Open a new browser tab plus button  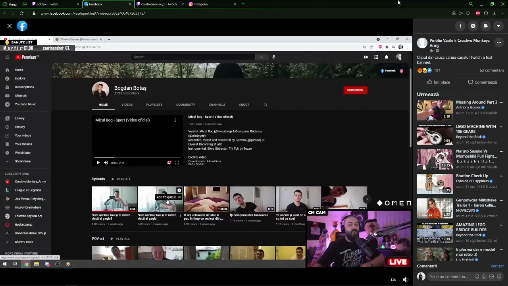[x=243, y=4]
